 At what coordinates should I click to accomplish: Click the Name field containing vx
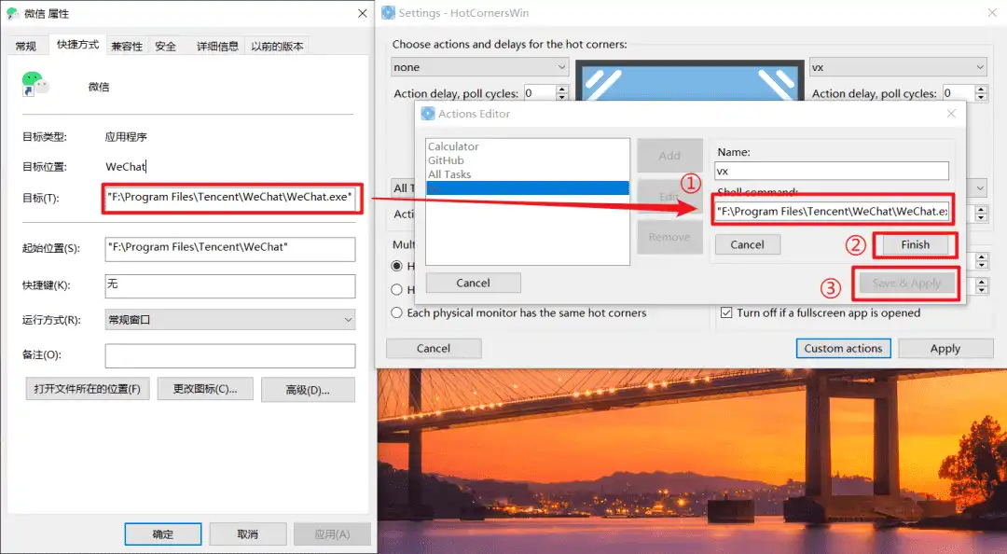[x=832, y=171]
